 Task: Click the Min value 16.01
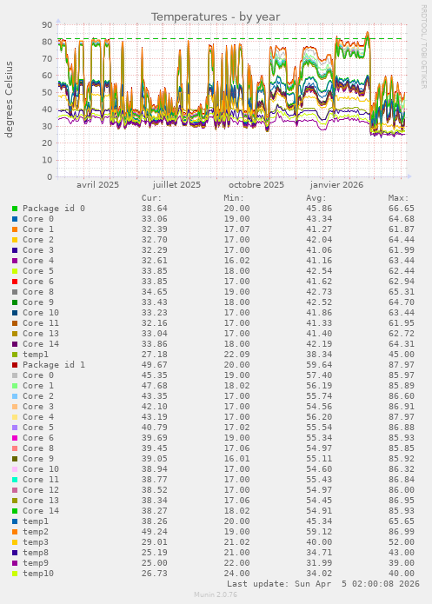point(236,459)
